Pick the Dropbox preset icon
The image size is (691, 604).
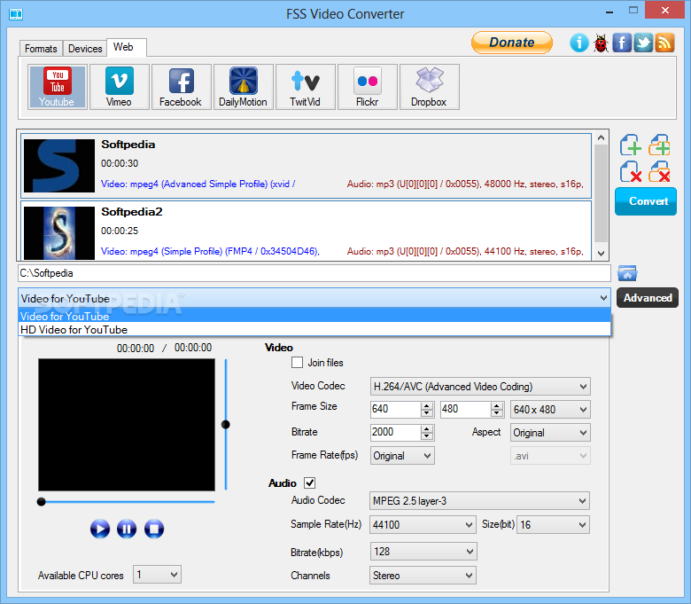[x=430, y=86]
